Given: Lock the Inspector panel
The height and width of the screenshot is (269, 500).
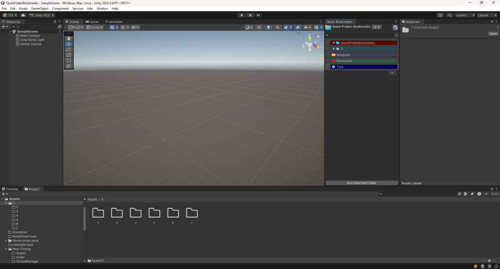Looking at the screenshot, I should click(x=492, y=22).
